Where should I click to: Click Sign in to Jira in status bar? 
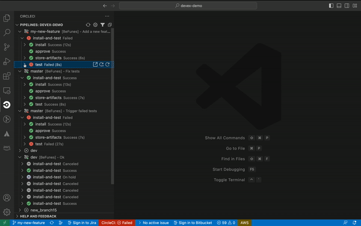coord(82,222)
